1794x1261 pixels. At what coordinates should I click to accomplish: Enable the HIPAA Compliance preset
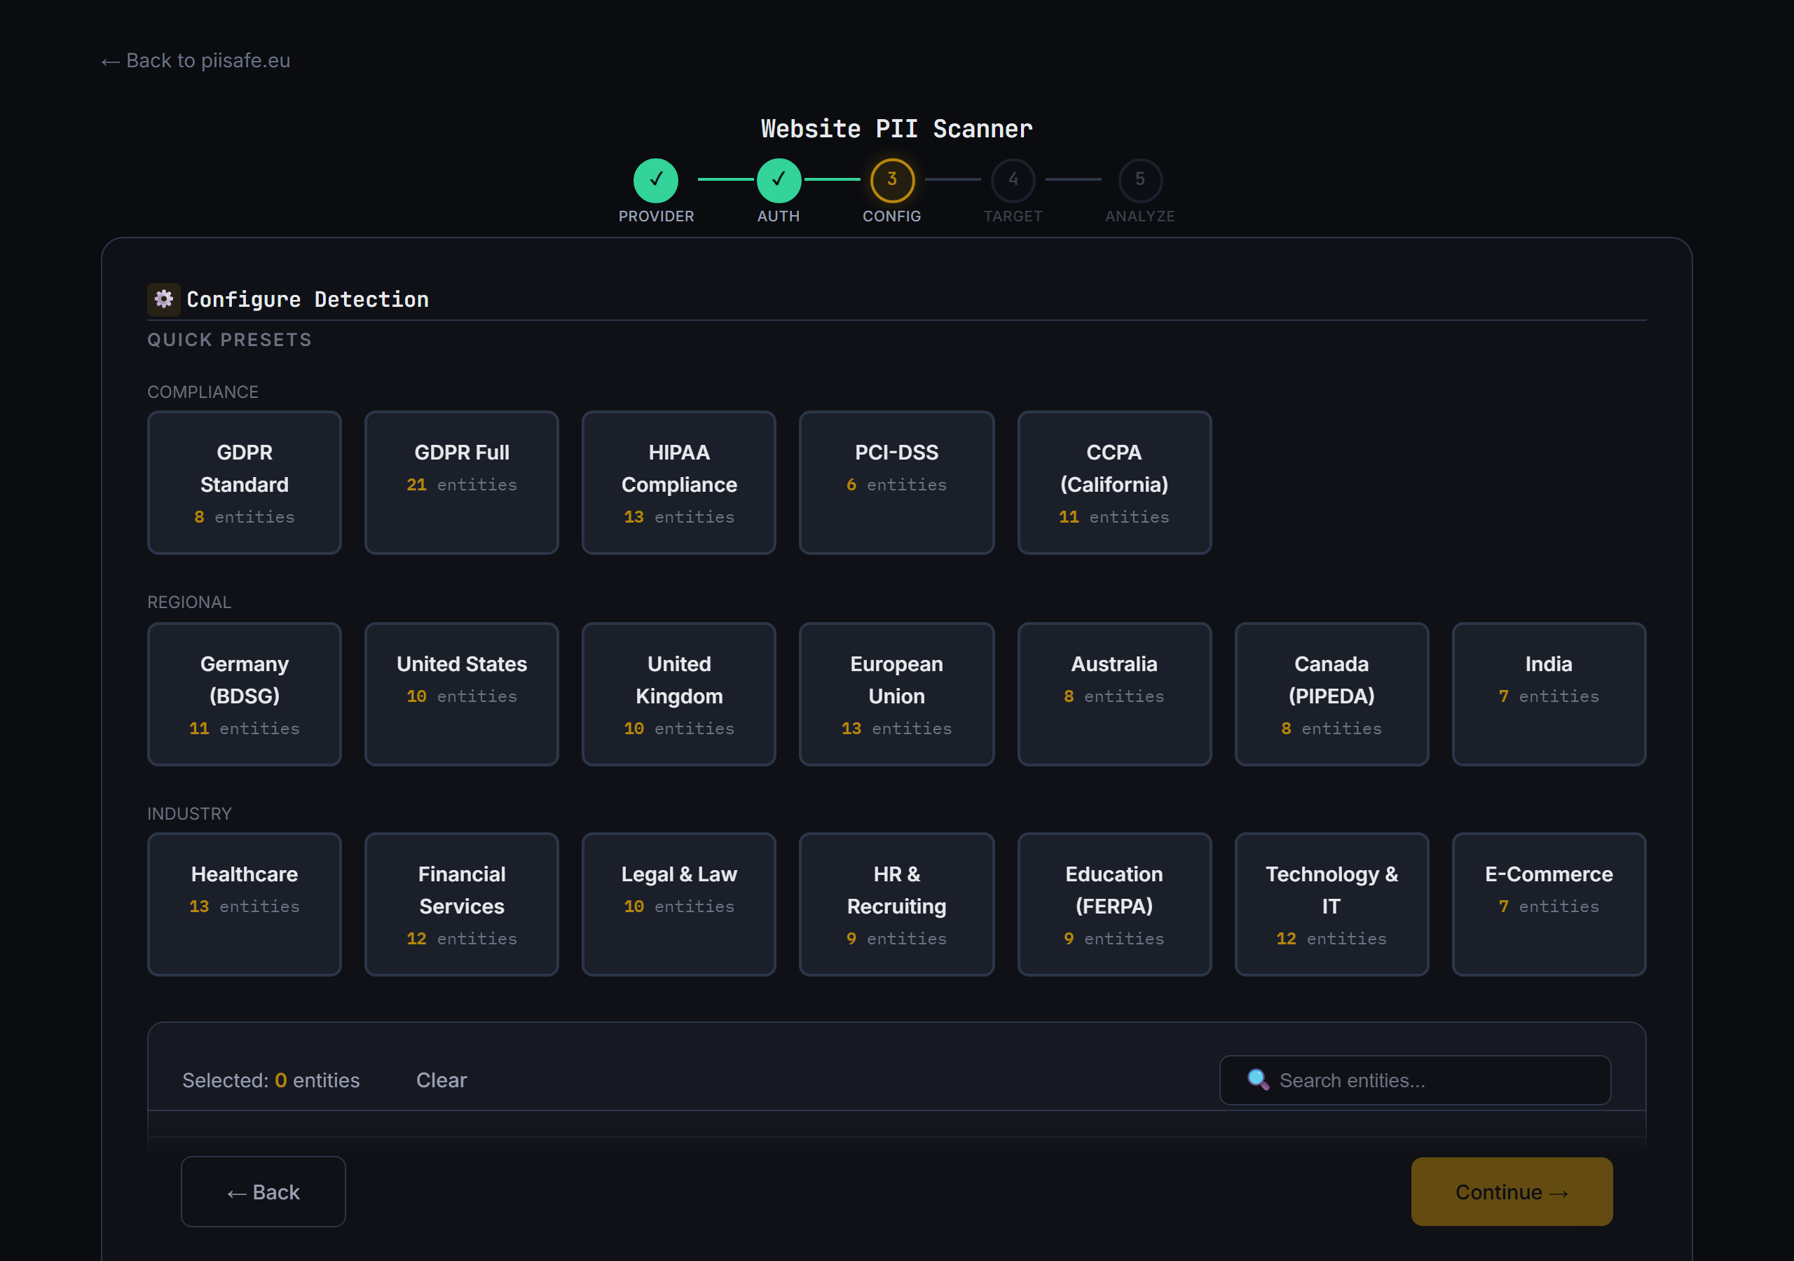tap(678, 483)
